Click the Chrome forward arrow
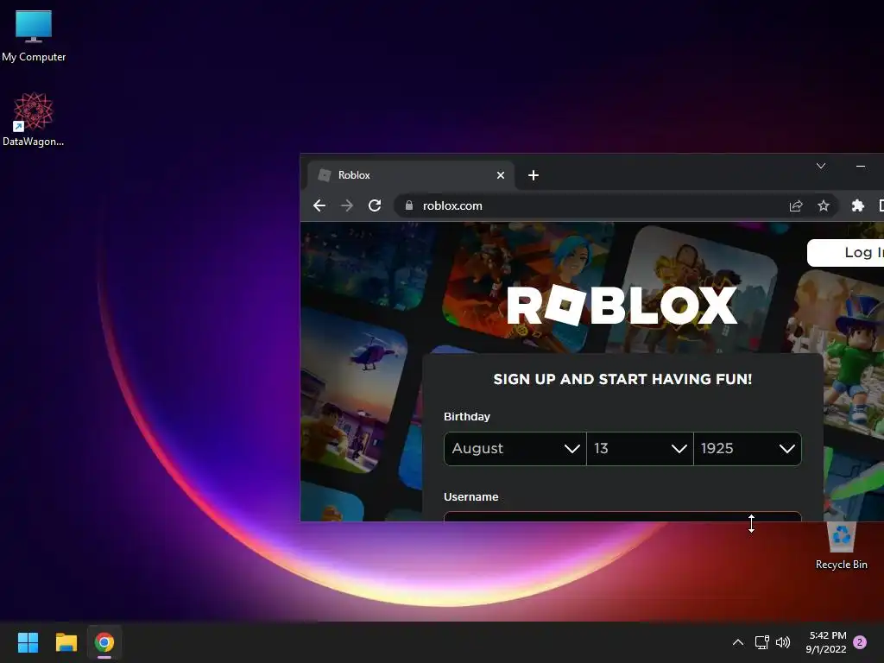 point(347,205)
